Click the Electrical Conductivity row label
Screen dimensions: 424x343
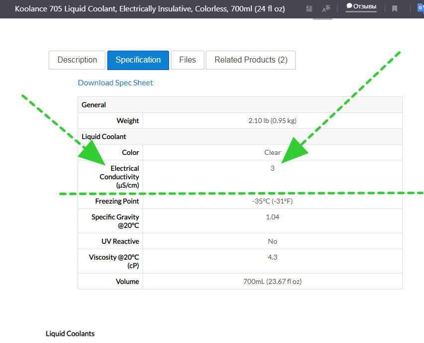coord(119,177)
